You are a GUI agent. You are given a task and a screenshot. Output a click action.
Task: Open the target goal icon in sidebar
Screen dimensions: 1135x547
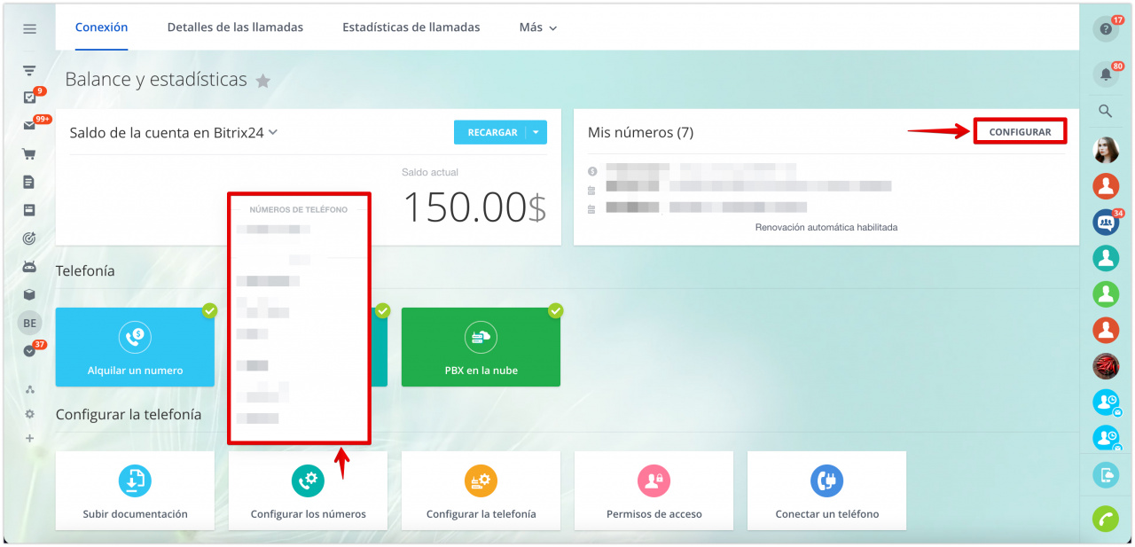point(29,238)
